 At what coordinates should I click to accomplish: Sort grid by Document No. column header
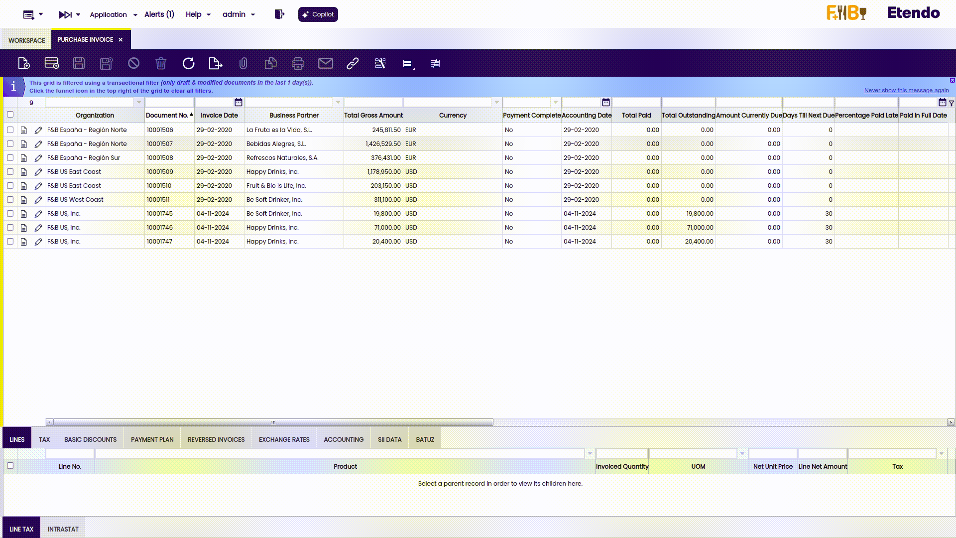169,115
